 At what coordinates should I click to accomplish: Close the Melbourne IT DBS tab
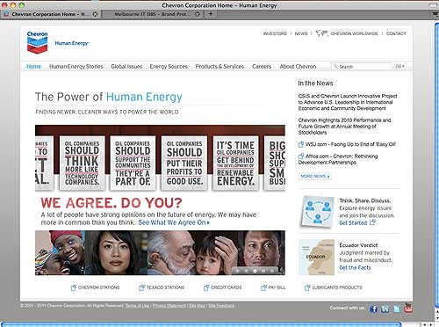click(x=198, y=14)
